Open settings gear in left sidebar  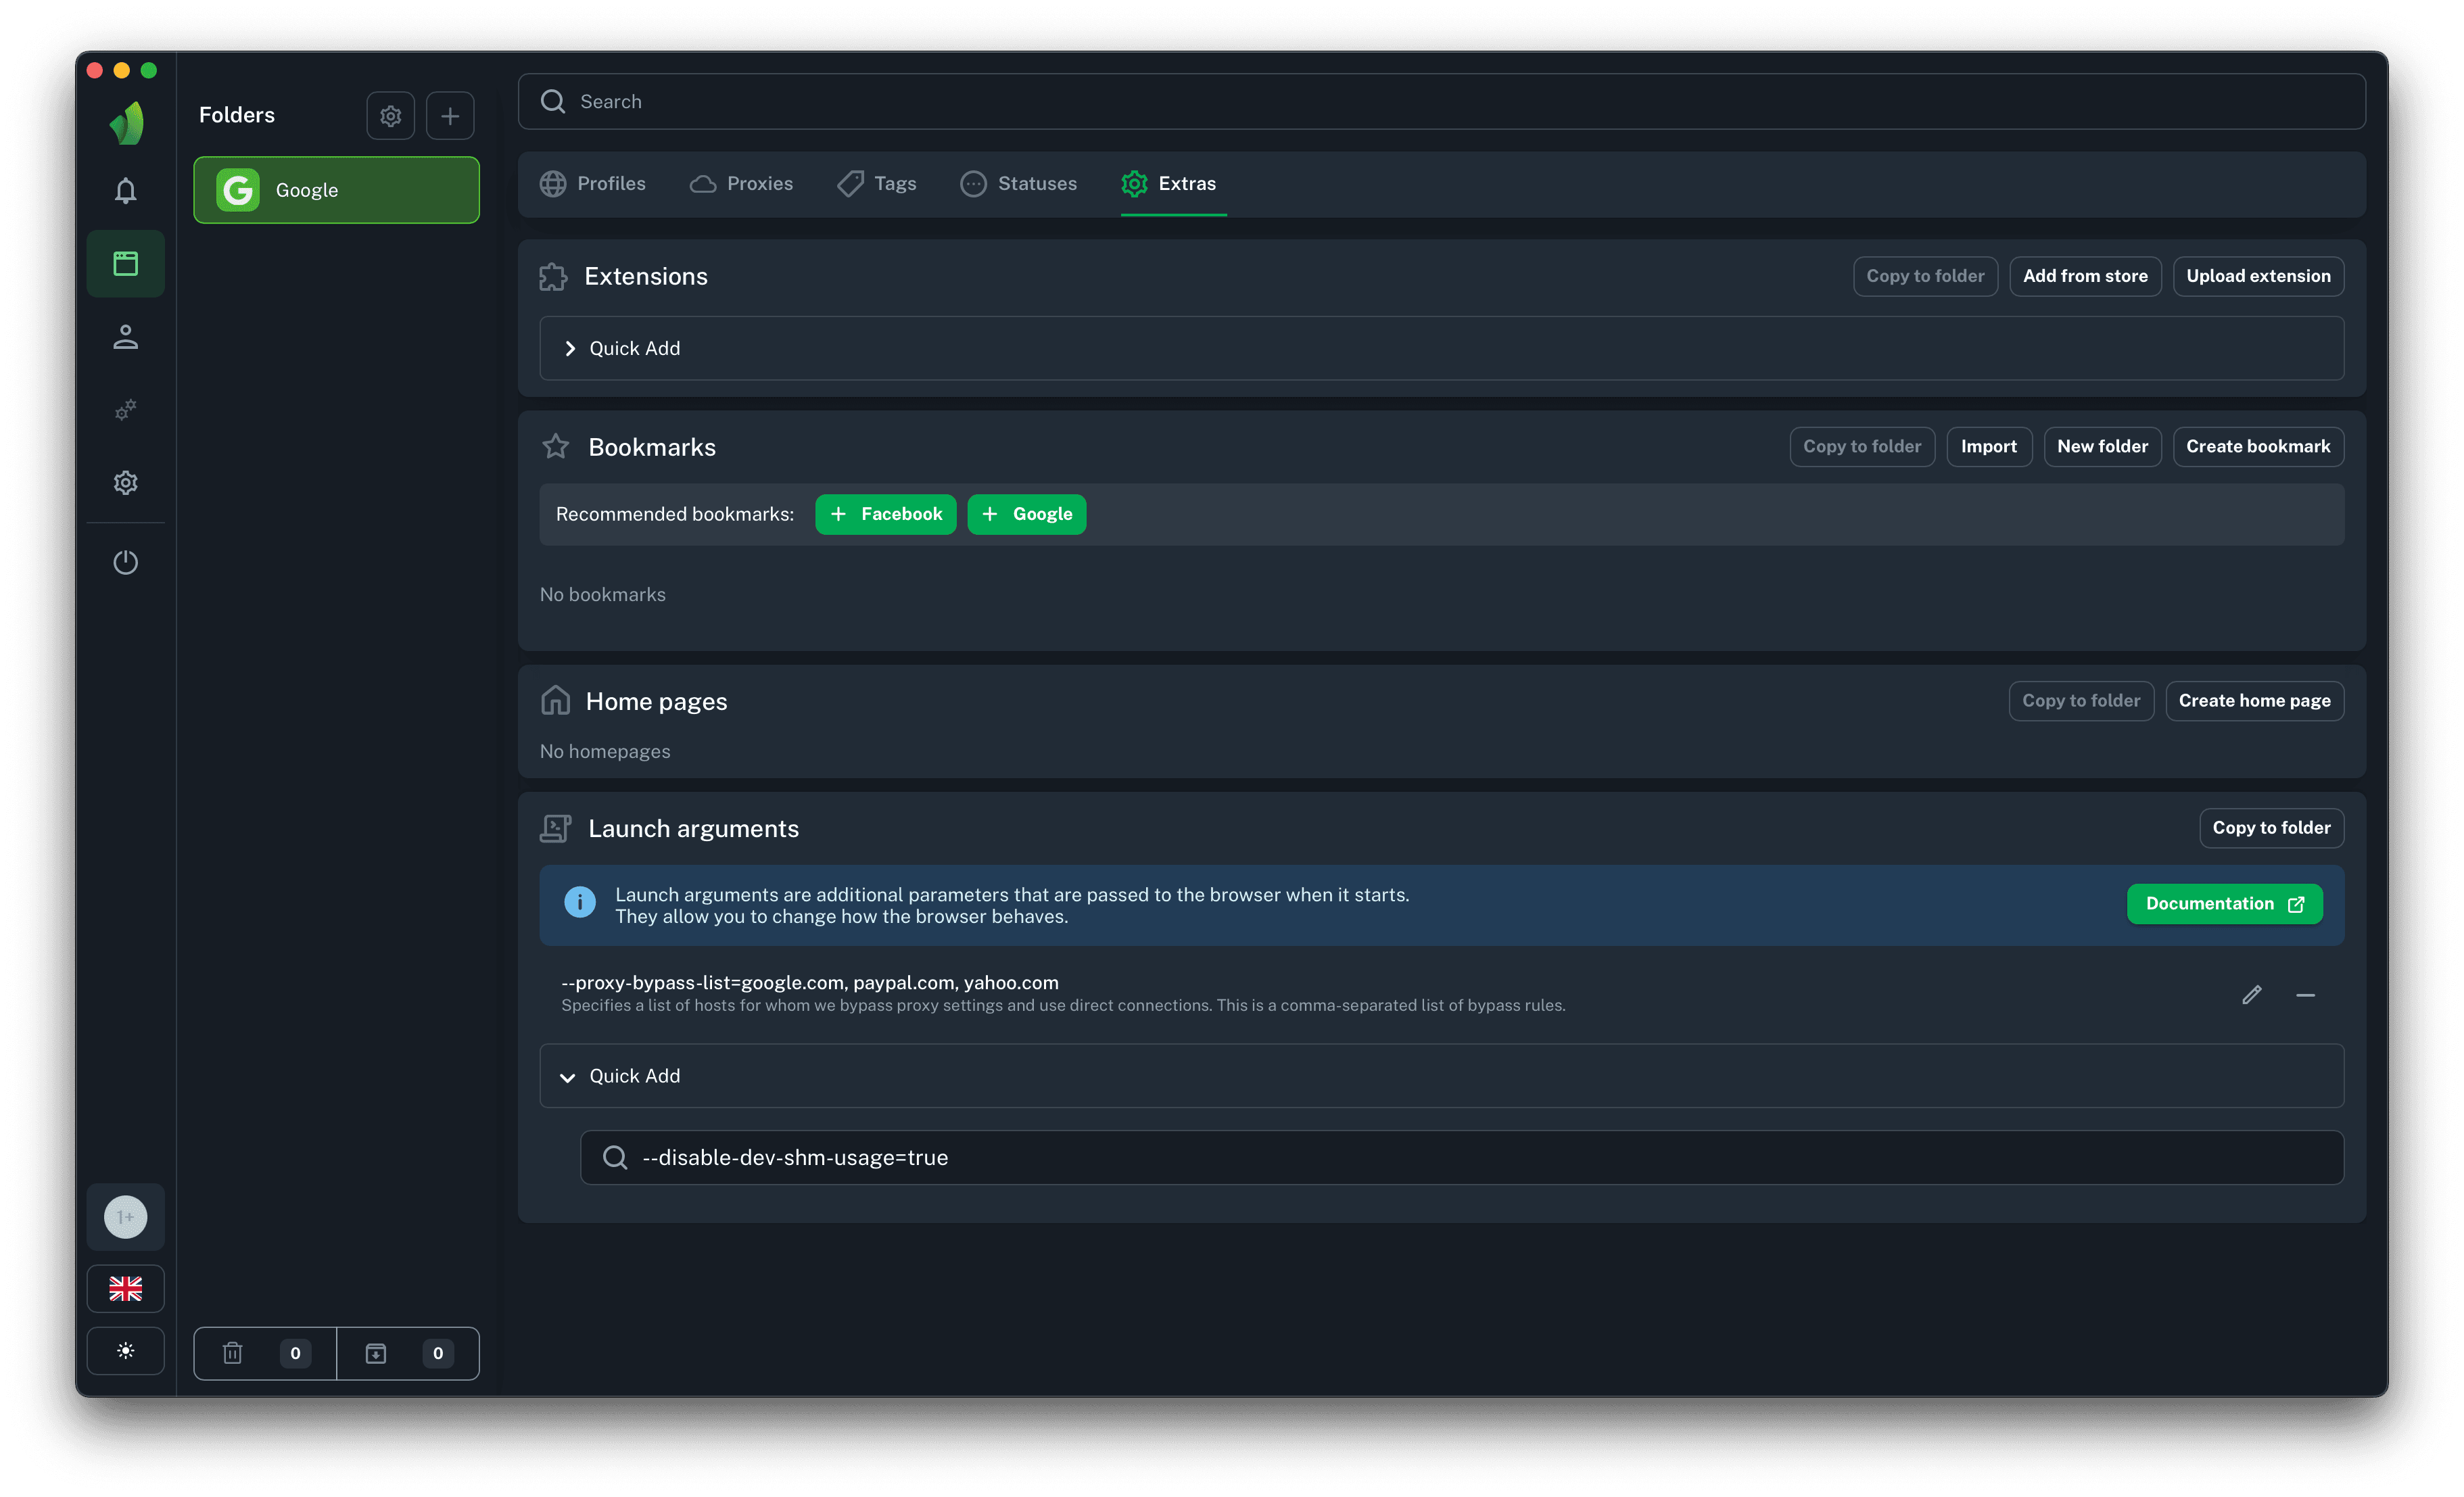pos(126,483)
